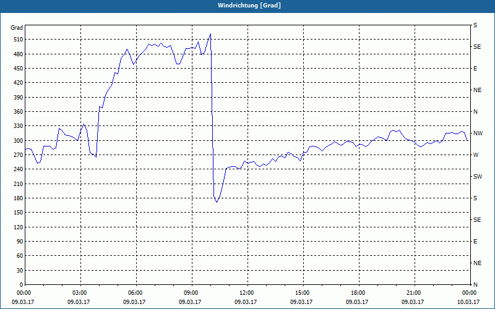Image resolution: width=495 pixels, height=309 pixels.
Task: Select the 150 value on the y-axis
Action: (18, 213)
